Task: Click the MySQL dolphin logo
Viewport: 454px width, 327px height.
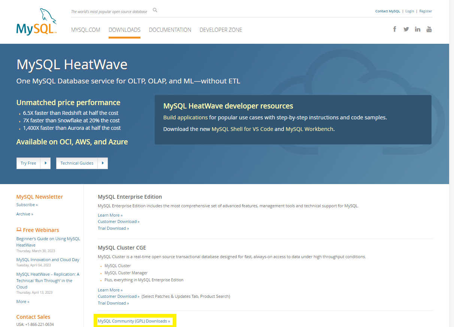Action: [37, 22]
